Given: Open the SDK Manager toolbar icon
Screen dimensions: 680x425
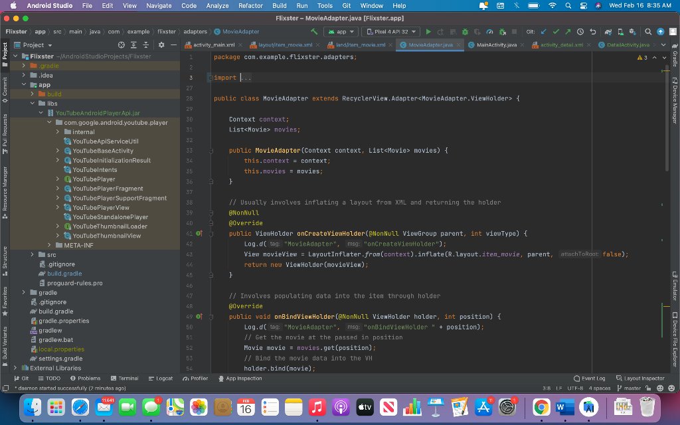Looking at the screenshot, I should (633, 32).
